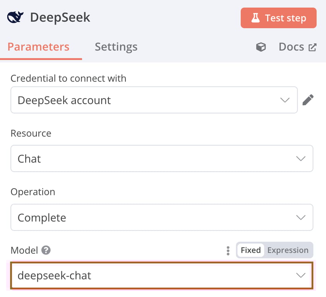Open the DeepSeek account credential dropdown
Image resolution: width=326 pixels, height=297 pixels.
click(155, 100)
